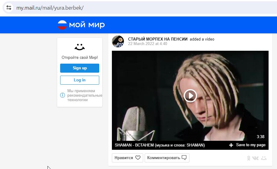277x169 pixels.
Task: Click the smiley icon in the sign-up panel
Action: [80, 47]
